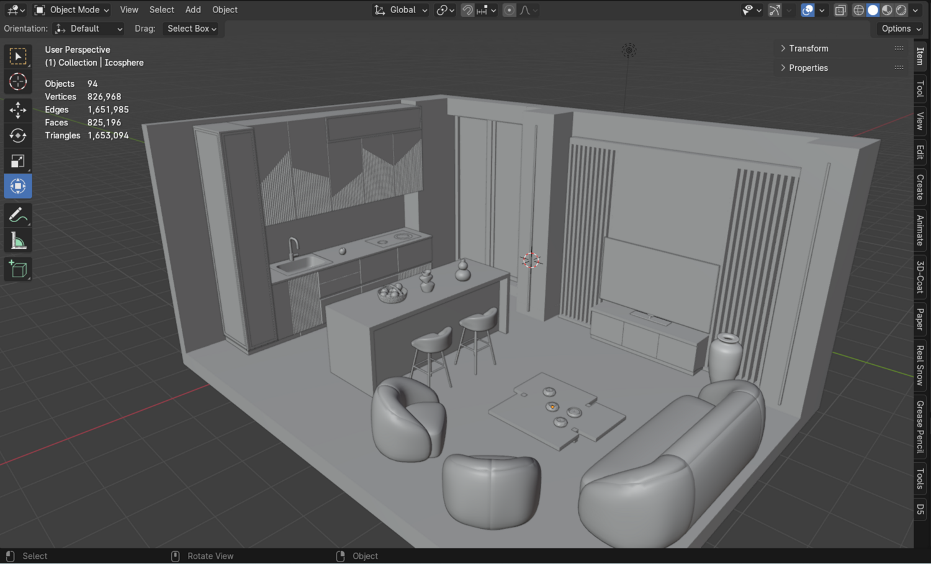Select the Select Box tool

click(18, 56)
